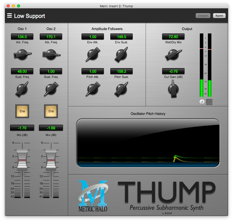Open the hamburger preset menu
This screenshot has width=233, height=222.
[10, 16]
